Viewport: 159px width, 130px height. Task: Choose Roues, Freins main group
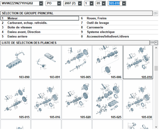point(119,18)
